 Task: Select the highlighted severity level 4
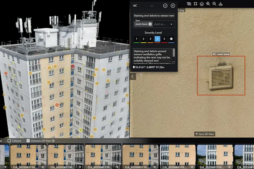click(x=157, y=39)
